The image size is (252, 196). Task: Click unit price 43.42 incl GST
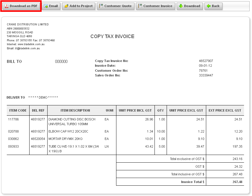pyautogui.click(x=149, y=146)
